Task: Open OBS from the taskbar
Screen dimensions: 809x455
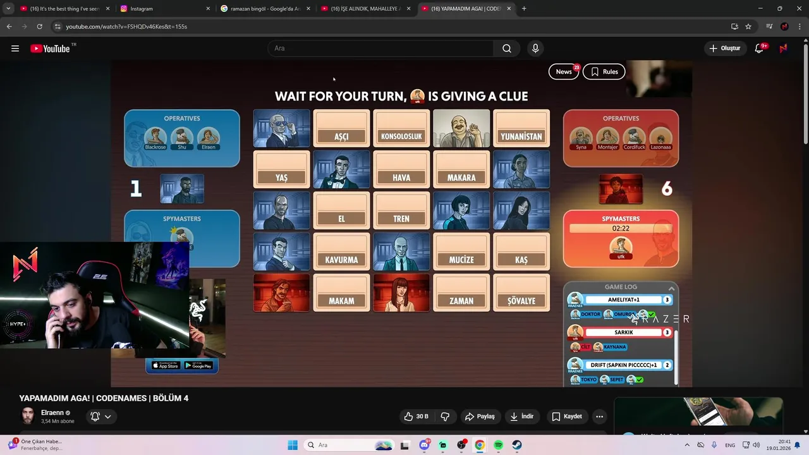Action: (461, 445)
